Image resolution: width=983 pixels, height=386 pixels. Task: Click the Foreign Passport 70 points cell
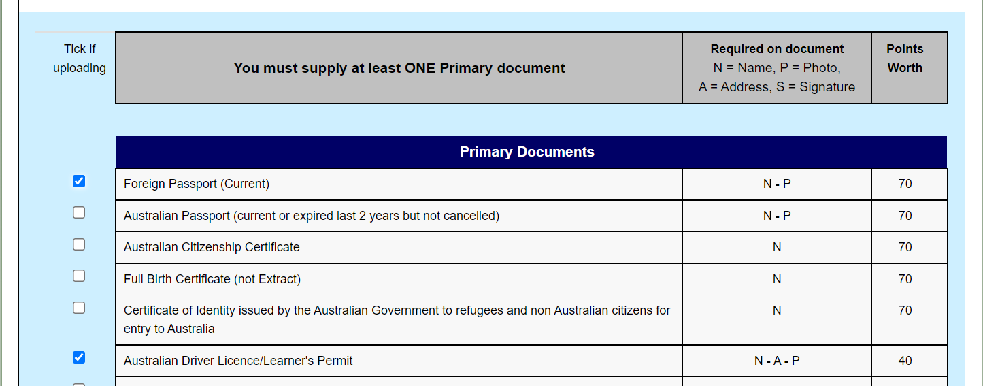point(905,184)
